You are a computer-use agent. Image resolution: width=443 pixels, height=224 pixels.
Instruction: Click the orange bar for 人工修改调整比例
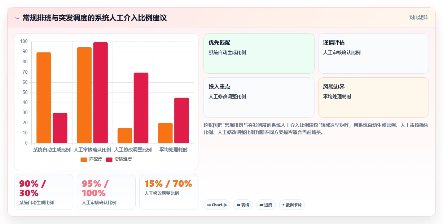pyautogui.click(x=125, y=135)
